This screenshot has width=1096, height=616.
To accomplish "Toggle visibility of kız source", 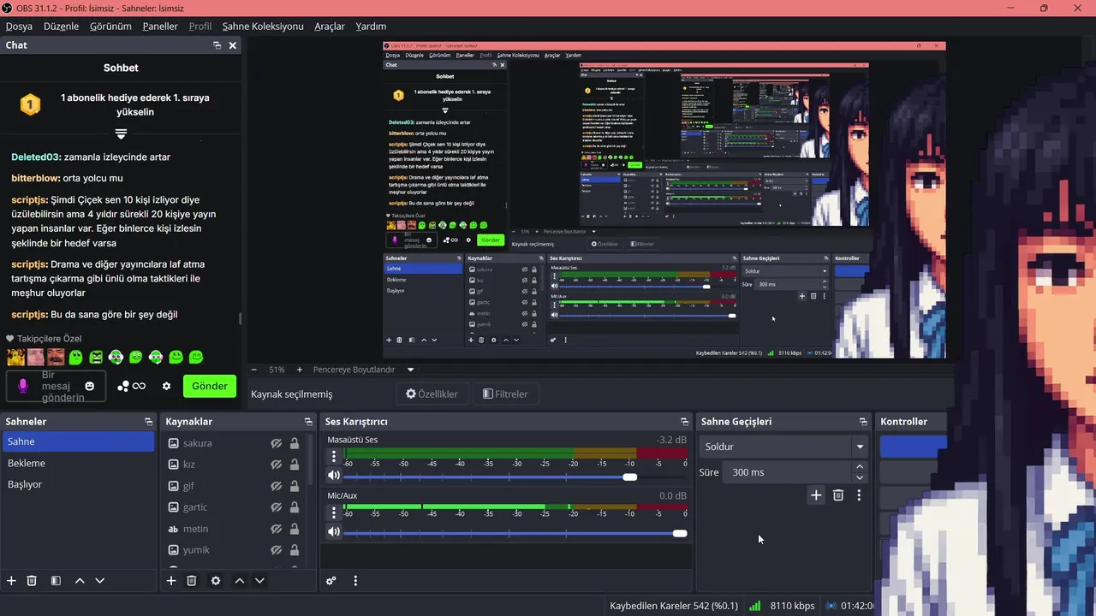I will pyautogui.click(x=277, y=465).
